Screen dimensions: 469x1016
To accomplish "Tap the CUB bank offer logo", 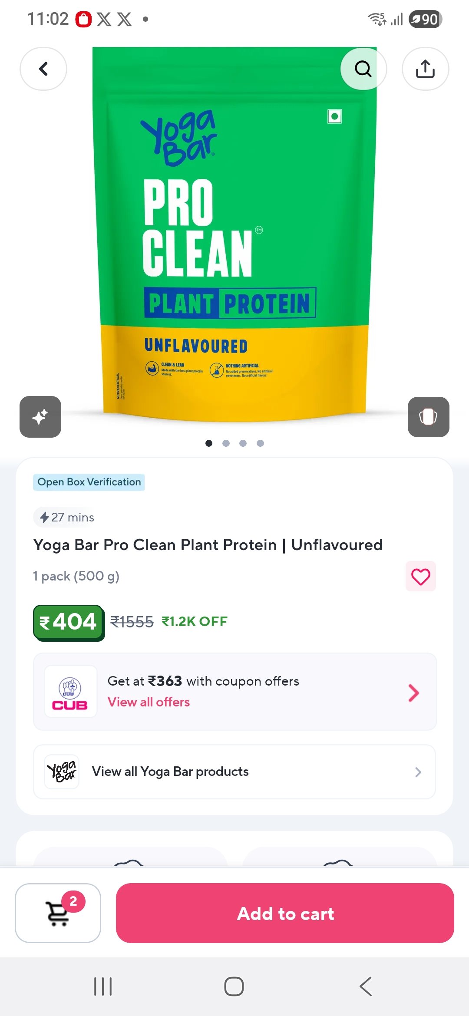I will (x=70, y=691).
